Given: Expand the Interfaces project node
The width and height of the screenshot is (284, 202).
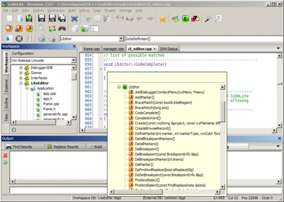Looking at the screenshot, I should 21,78.
